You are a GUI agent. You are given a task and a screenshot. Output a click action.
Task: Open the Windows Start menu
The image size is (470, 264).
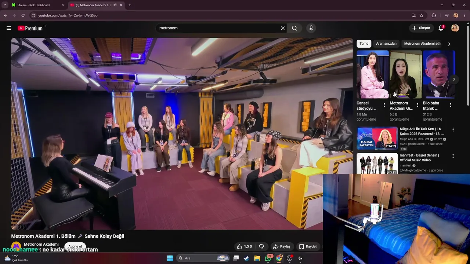tap(170, 258)
